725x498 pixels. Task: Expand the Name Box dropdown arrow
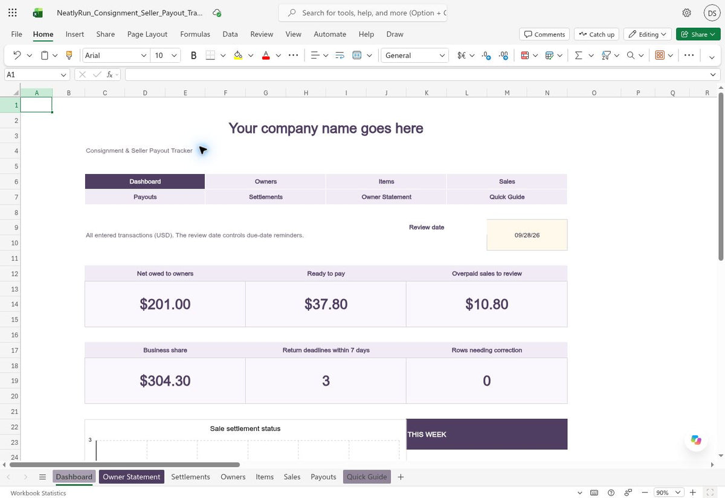tap(64, 74)
